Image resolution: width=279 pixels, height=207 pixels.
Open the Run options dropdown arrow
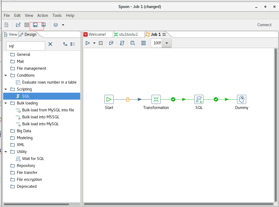tap(94, 43)
